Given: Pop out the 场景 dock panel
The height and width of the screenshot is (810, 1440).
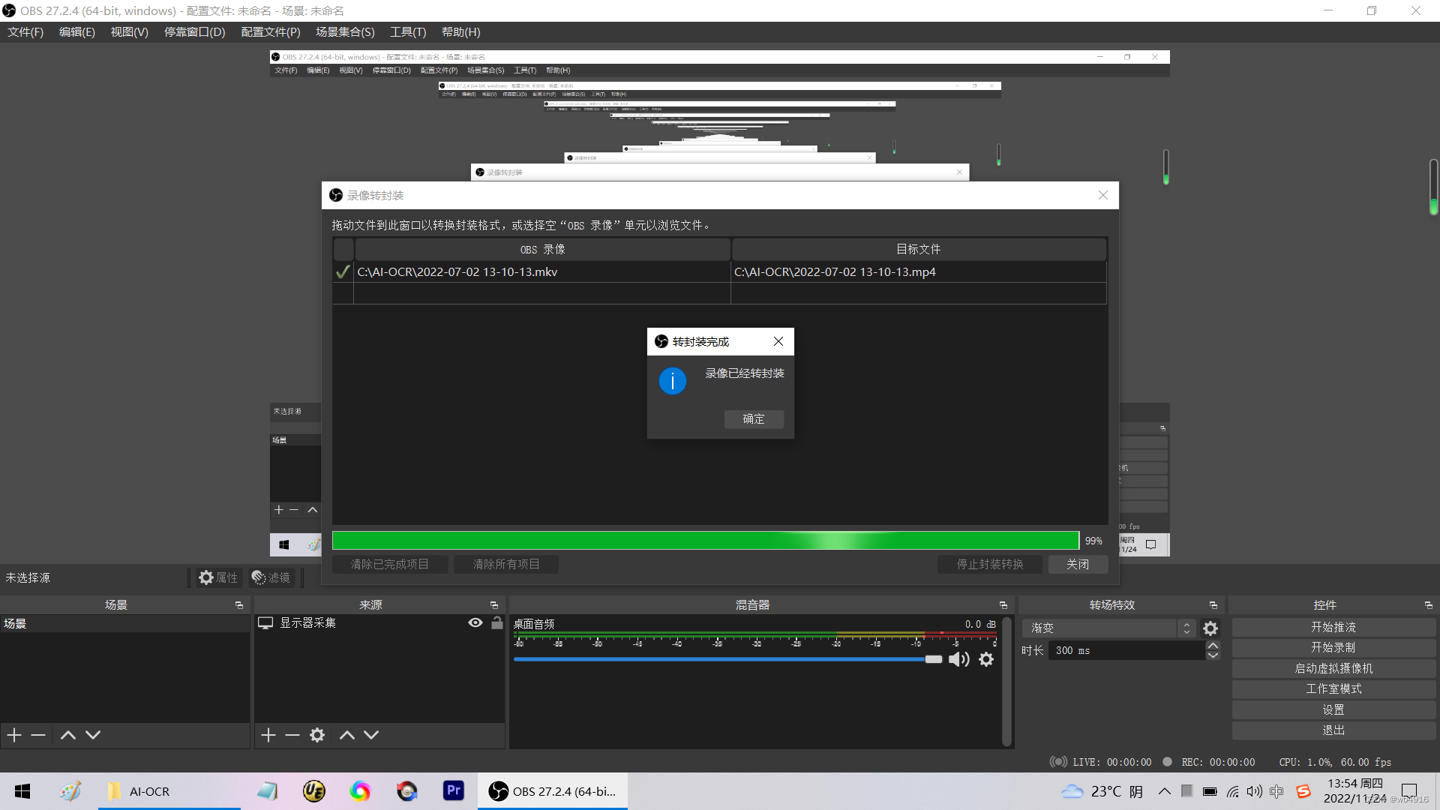Looking at the screenshot, I should (x=239, y=605).
